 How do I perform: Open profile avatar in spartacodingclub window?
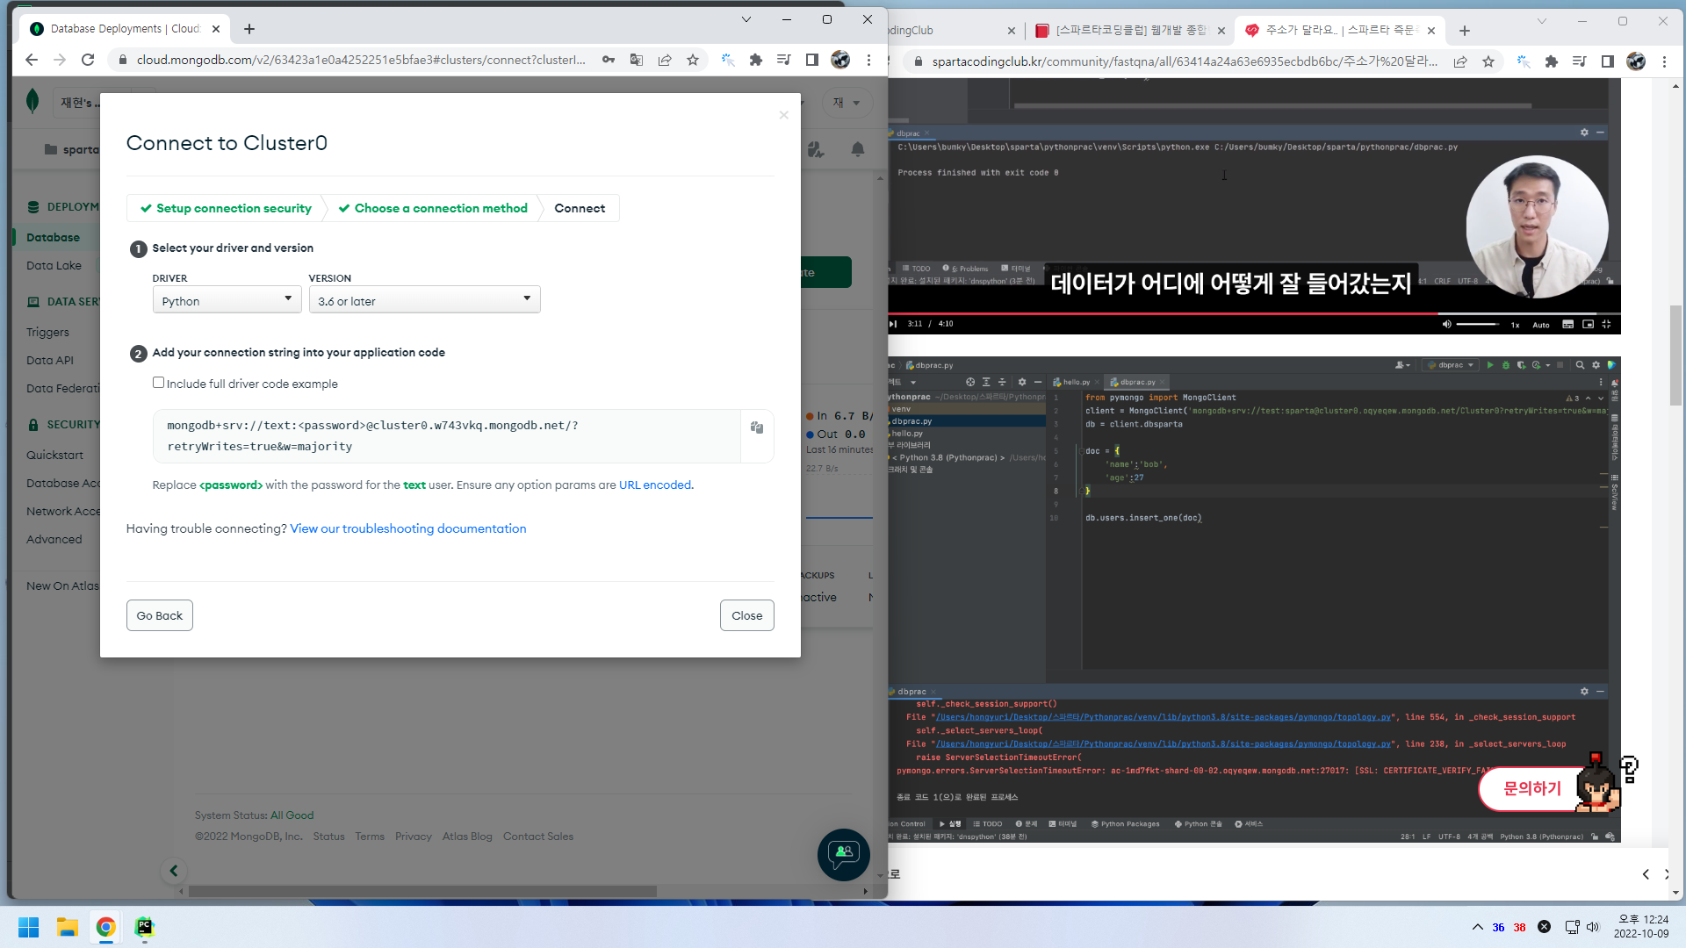(x=1636, y=61)
